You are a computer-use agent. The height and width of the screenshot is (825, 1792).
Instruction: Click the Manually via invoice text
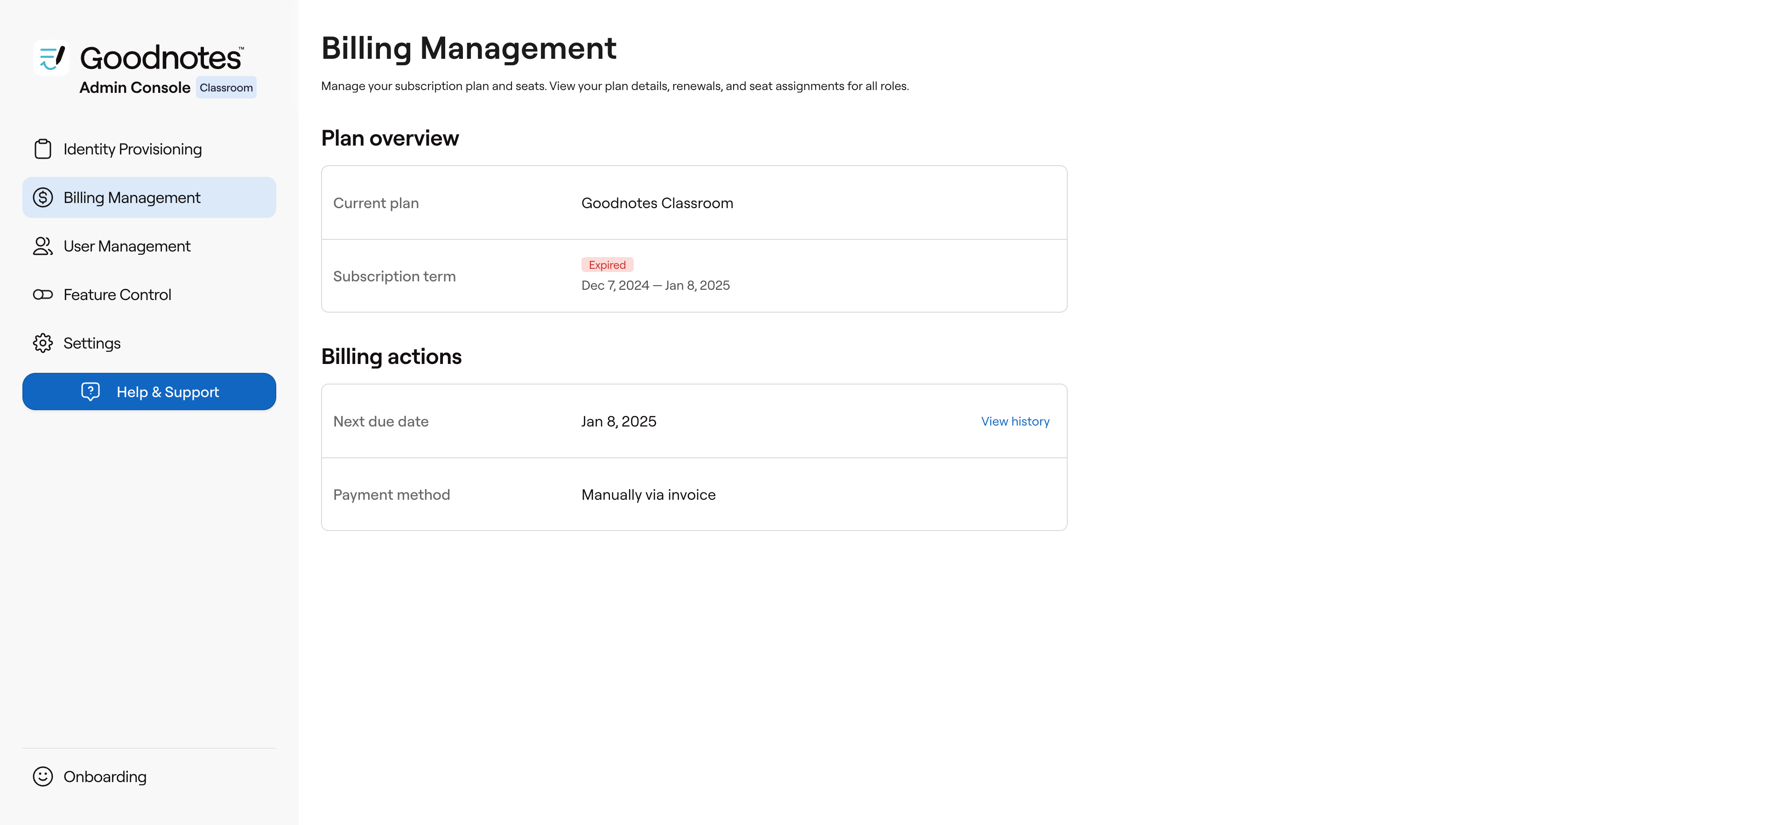[648, 495]
